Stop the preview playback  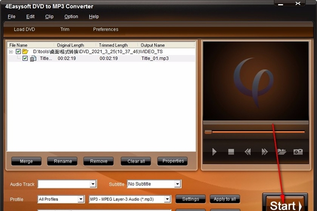[231, 151]
